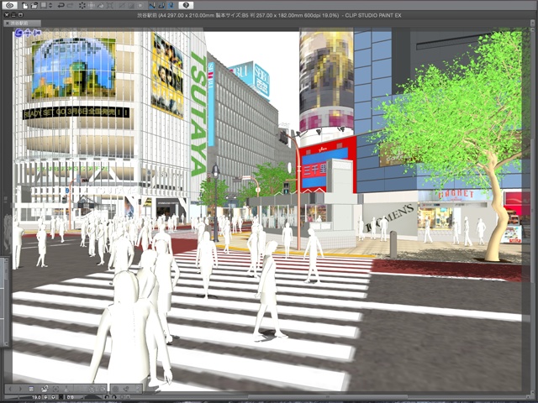538x403 pixels.
Task: Click the Open file folder icon
Action: tap(34, 6)
